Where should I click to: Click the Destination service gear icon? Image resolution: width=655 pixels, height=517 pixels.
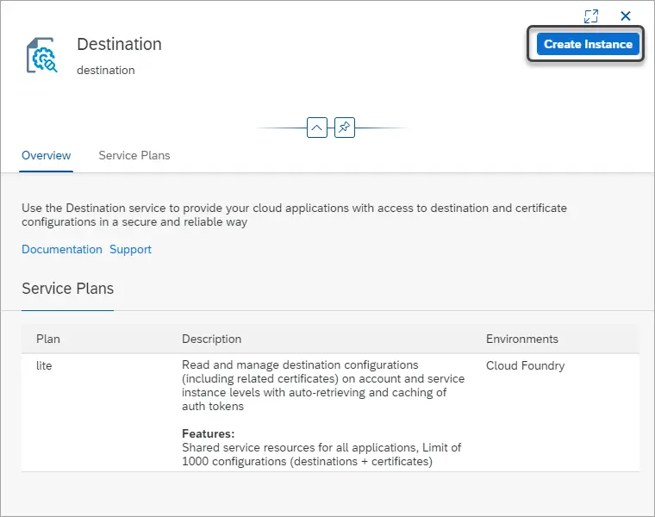pyautogui.click(x=41, y=55)
